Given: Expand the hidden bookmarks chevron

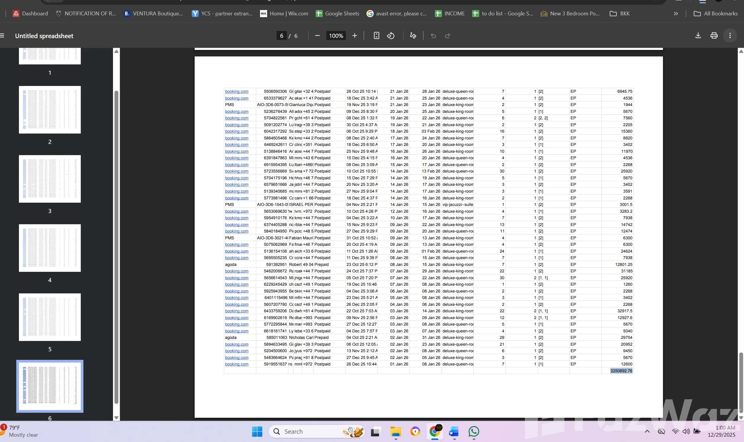Looking at the screenshot, I should [676, 13].
